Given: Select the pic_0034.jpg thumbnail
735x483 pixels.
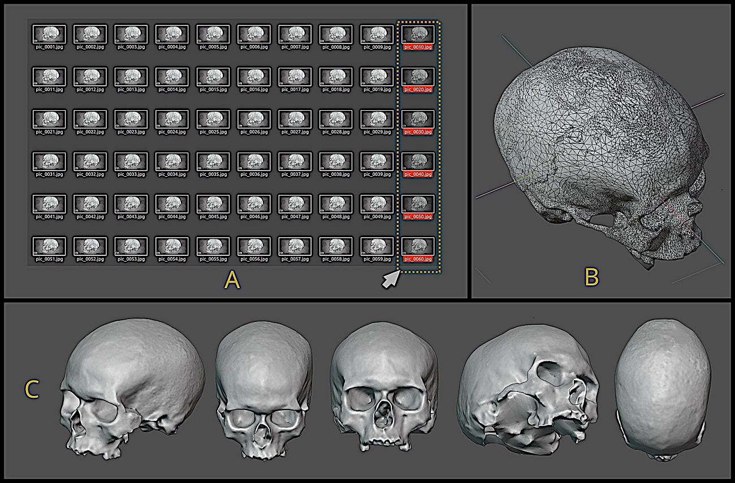Looking at the screenshot, I should [x=172, y=162].
